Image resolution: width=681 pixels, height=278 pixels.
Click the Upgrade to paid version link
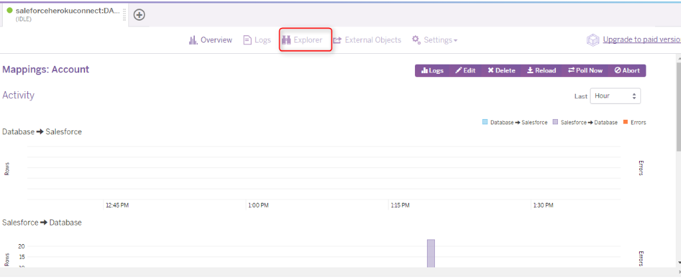click(641, 40)
